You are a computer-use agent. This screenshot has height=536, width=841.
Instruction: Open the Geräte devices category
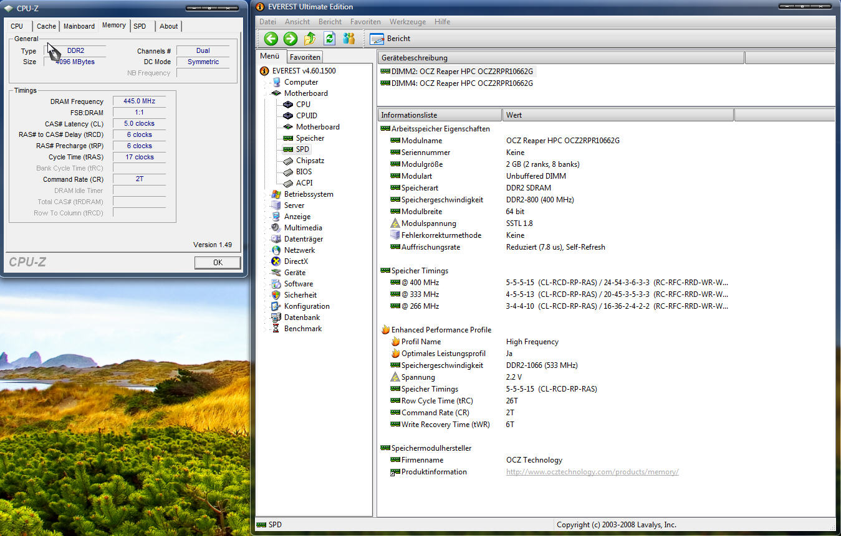[294, 273]
